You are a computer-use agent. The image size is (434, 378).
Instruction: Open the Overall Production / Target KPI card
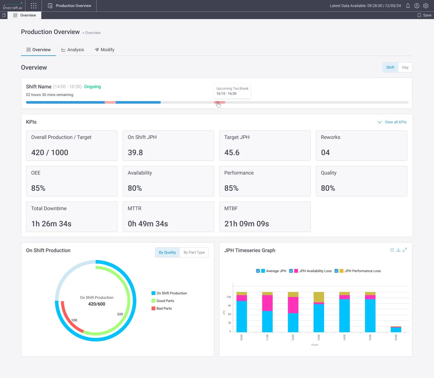[x=72, y=146]
